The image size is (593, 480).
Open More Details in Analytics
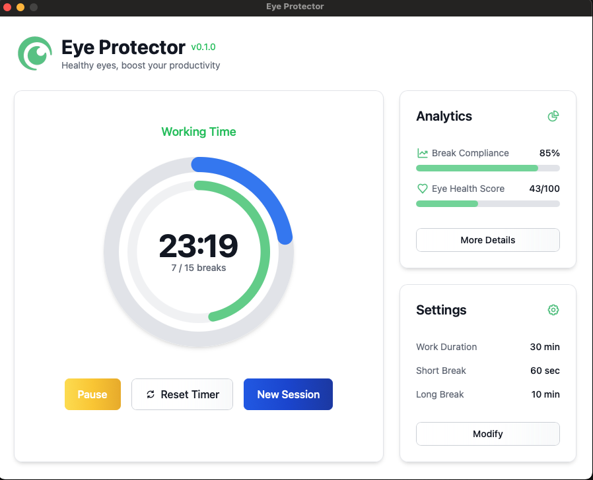(487, 240)
